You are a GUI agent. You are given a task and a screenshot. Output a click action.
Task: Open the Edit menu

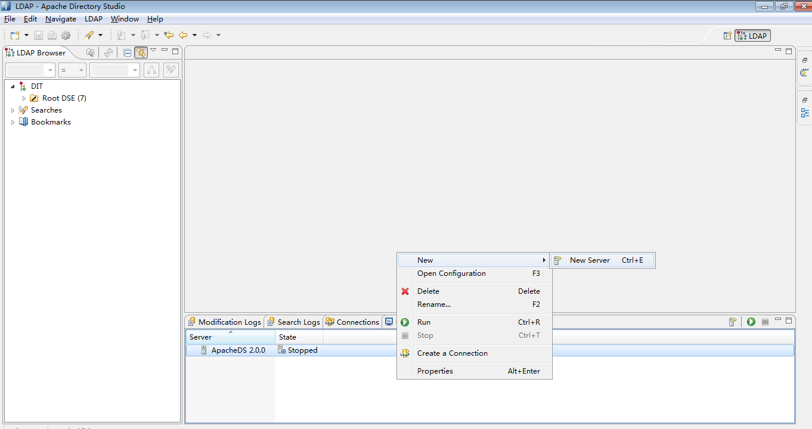[x=30, y=19]
